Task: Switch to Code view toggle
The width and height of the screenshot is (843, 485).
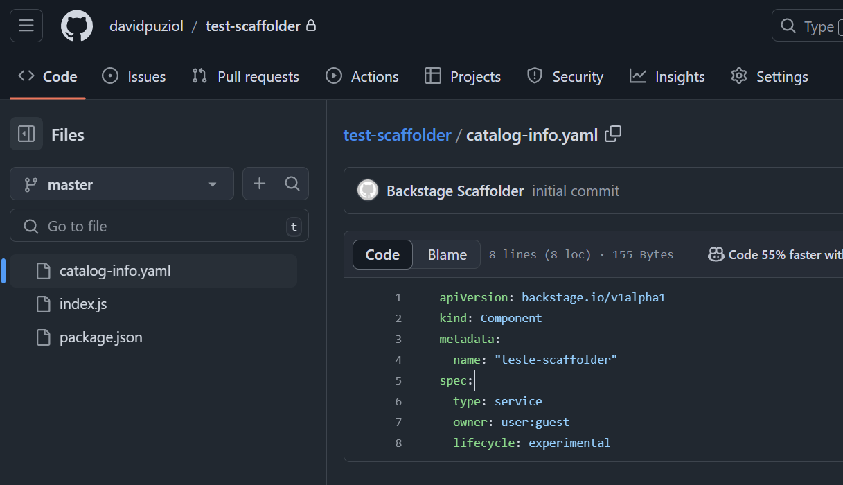Action: [382, 255]
